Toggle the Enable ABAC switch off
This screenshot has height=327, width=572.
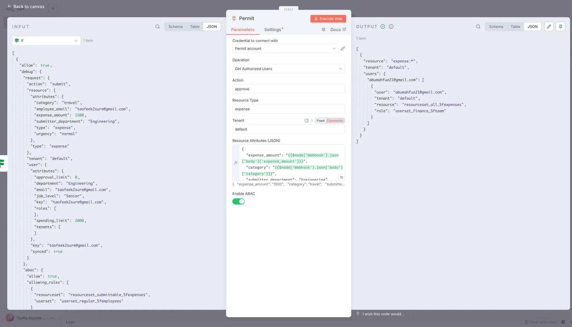(238, 201)
